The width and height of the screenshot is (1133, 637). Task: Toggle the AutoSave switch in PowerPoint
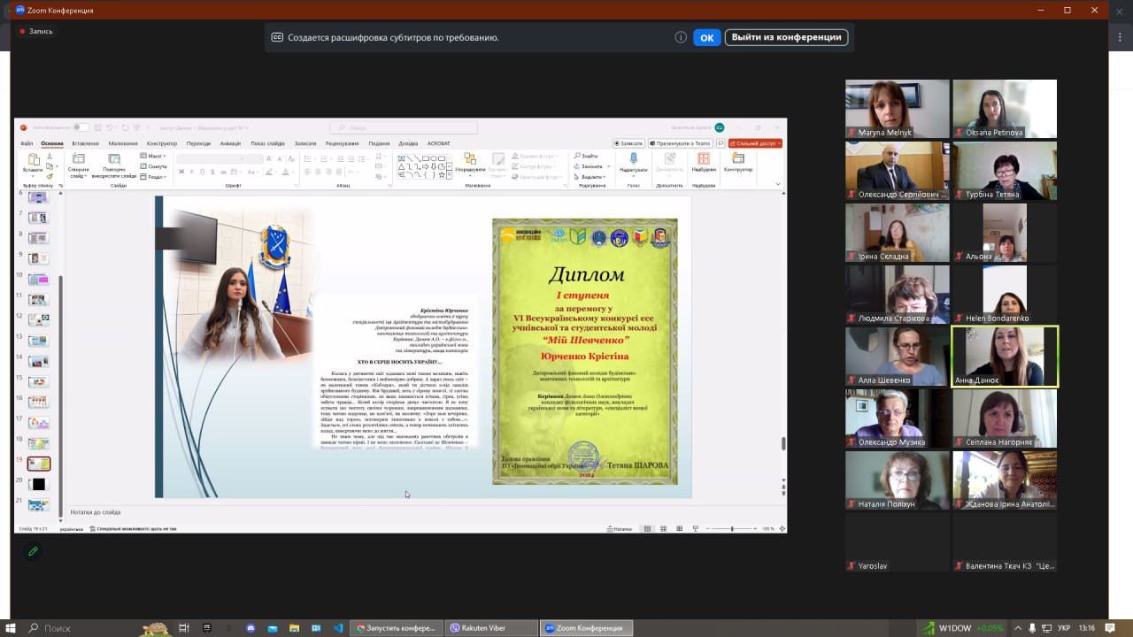tap(80, 127)
